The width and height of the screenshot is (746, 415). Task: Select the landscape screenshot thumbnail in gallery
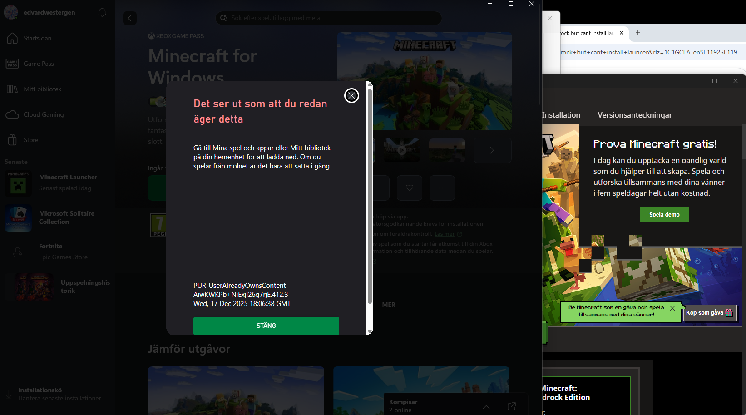447,150
